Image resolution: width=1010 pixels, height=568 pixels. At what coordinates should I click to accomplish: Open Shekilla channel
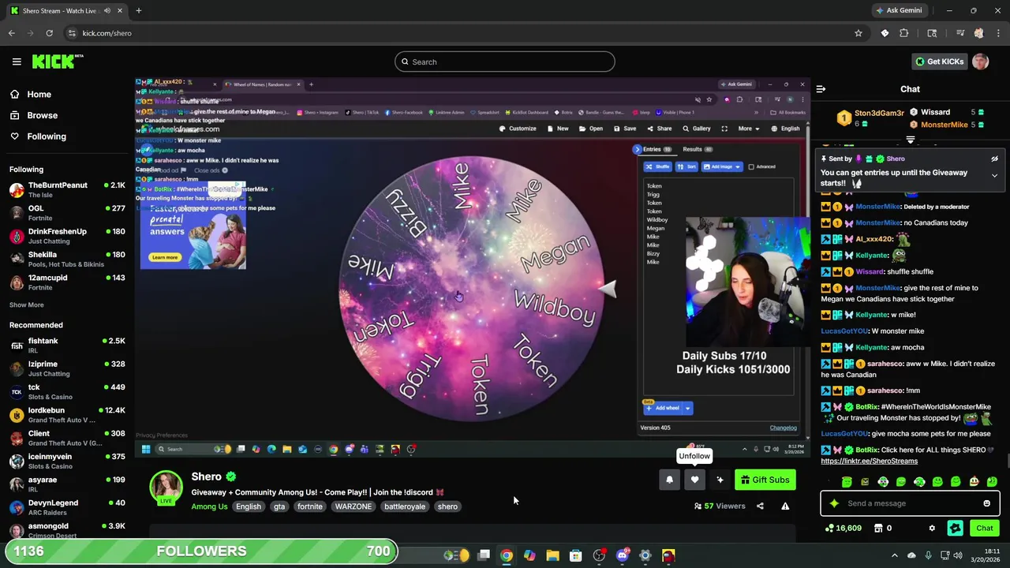67,259
